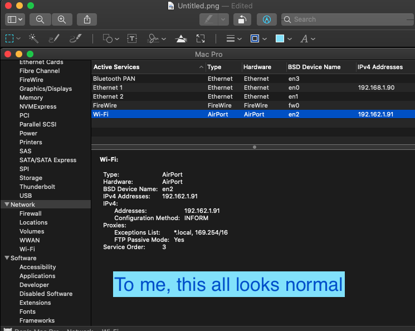Open the sidebar view mode dropdown

pos(14,20)
